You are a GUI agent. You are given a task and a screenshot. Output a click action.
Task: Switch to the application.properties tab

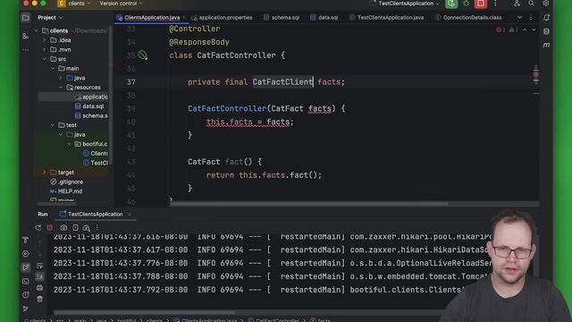pyautogui.click(x=222, y=18)
